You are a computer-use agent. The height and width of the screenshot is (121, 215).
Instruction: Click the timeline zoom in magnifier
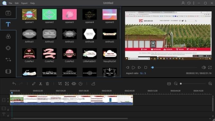210,83
